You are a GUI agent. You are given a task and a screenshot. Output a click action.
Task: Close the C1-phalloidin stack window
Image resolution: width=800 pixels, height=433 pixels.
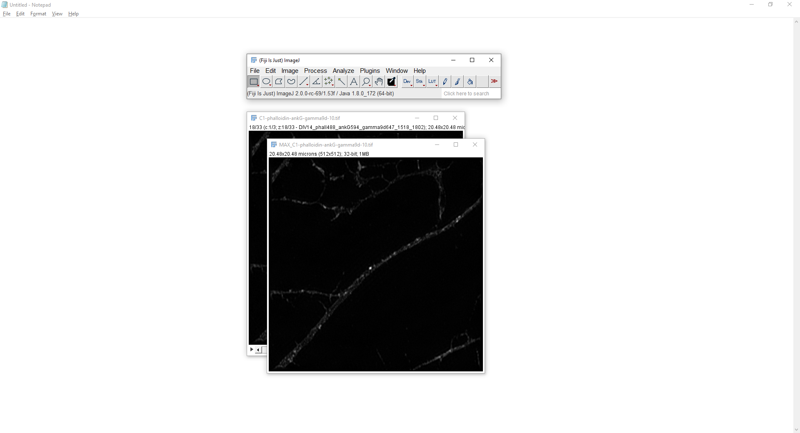click(455, 118)
